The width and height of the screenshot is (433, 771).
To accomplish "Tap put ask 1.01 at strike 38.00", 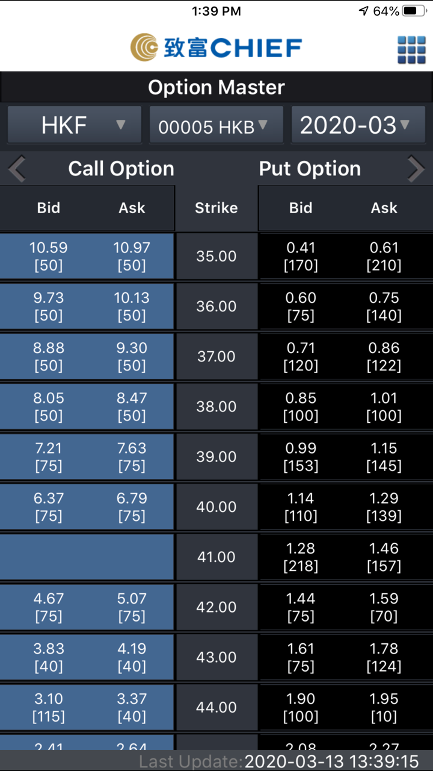I will (x=384, y=407).
